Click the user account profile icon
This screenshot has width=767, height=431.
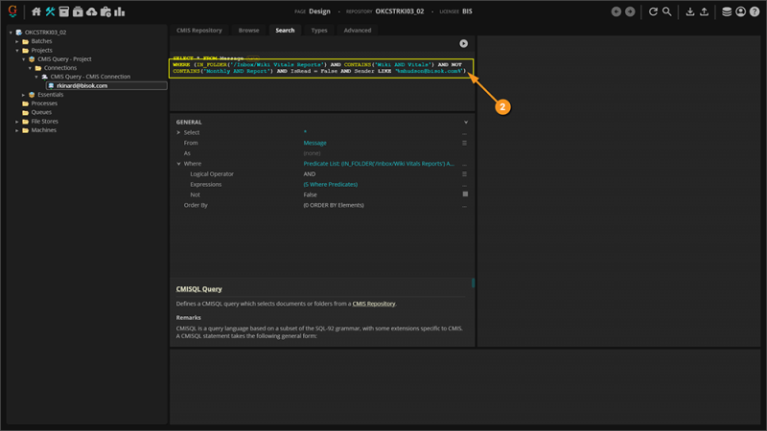click(x=741, y=11)
